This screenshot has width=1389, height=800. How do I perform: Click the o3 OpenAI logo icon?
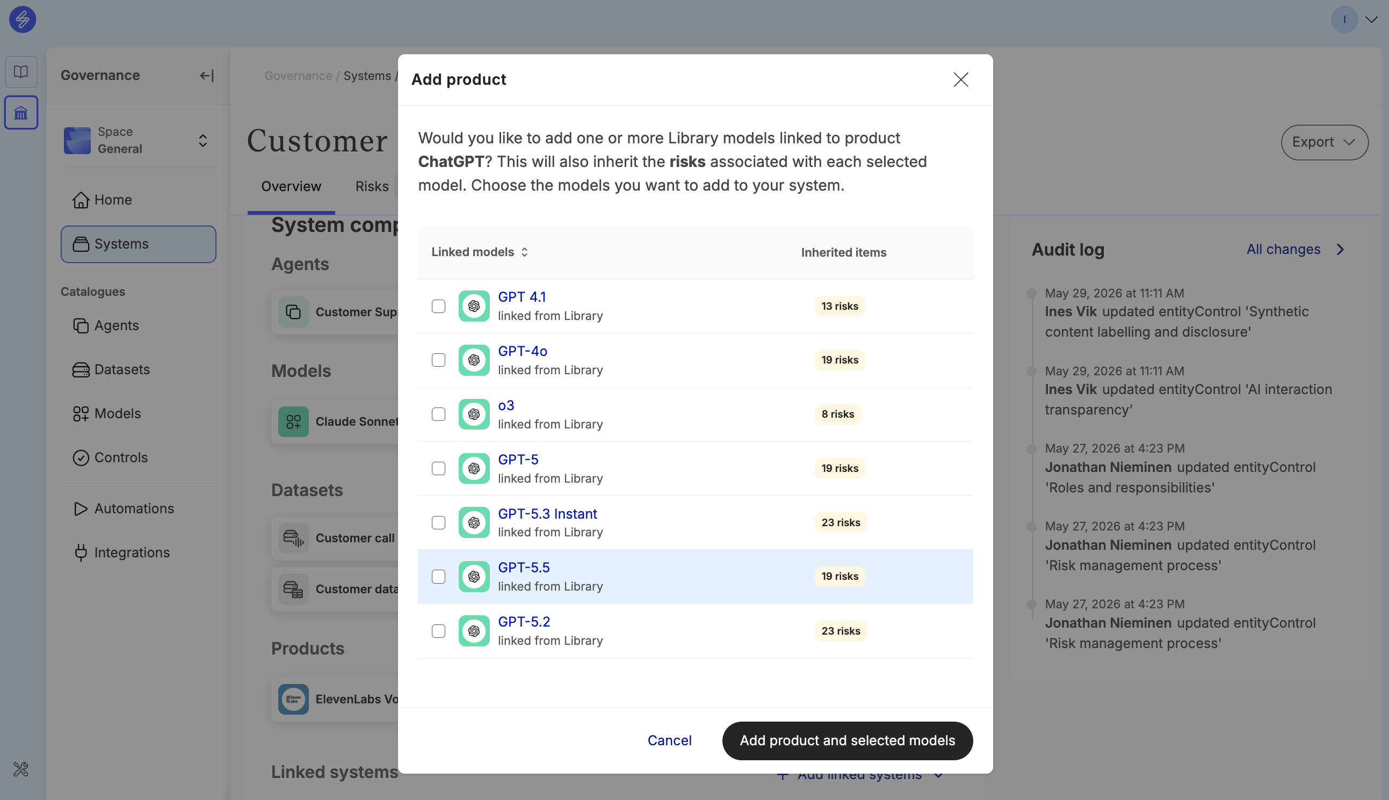474,414
